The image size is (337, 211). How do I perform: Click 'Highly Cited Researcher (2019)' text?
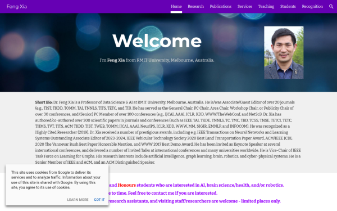62,132
